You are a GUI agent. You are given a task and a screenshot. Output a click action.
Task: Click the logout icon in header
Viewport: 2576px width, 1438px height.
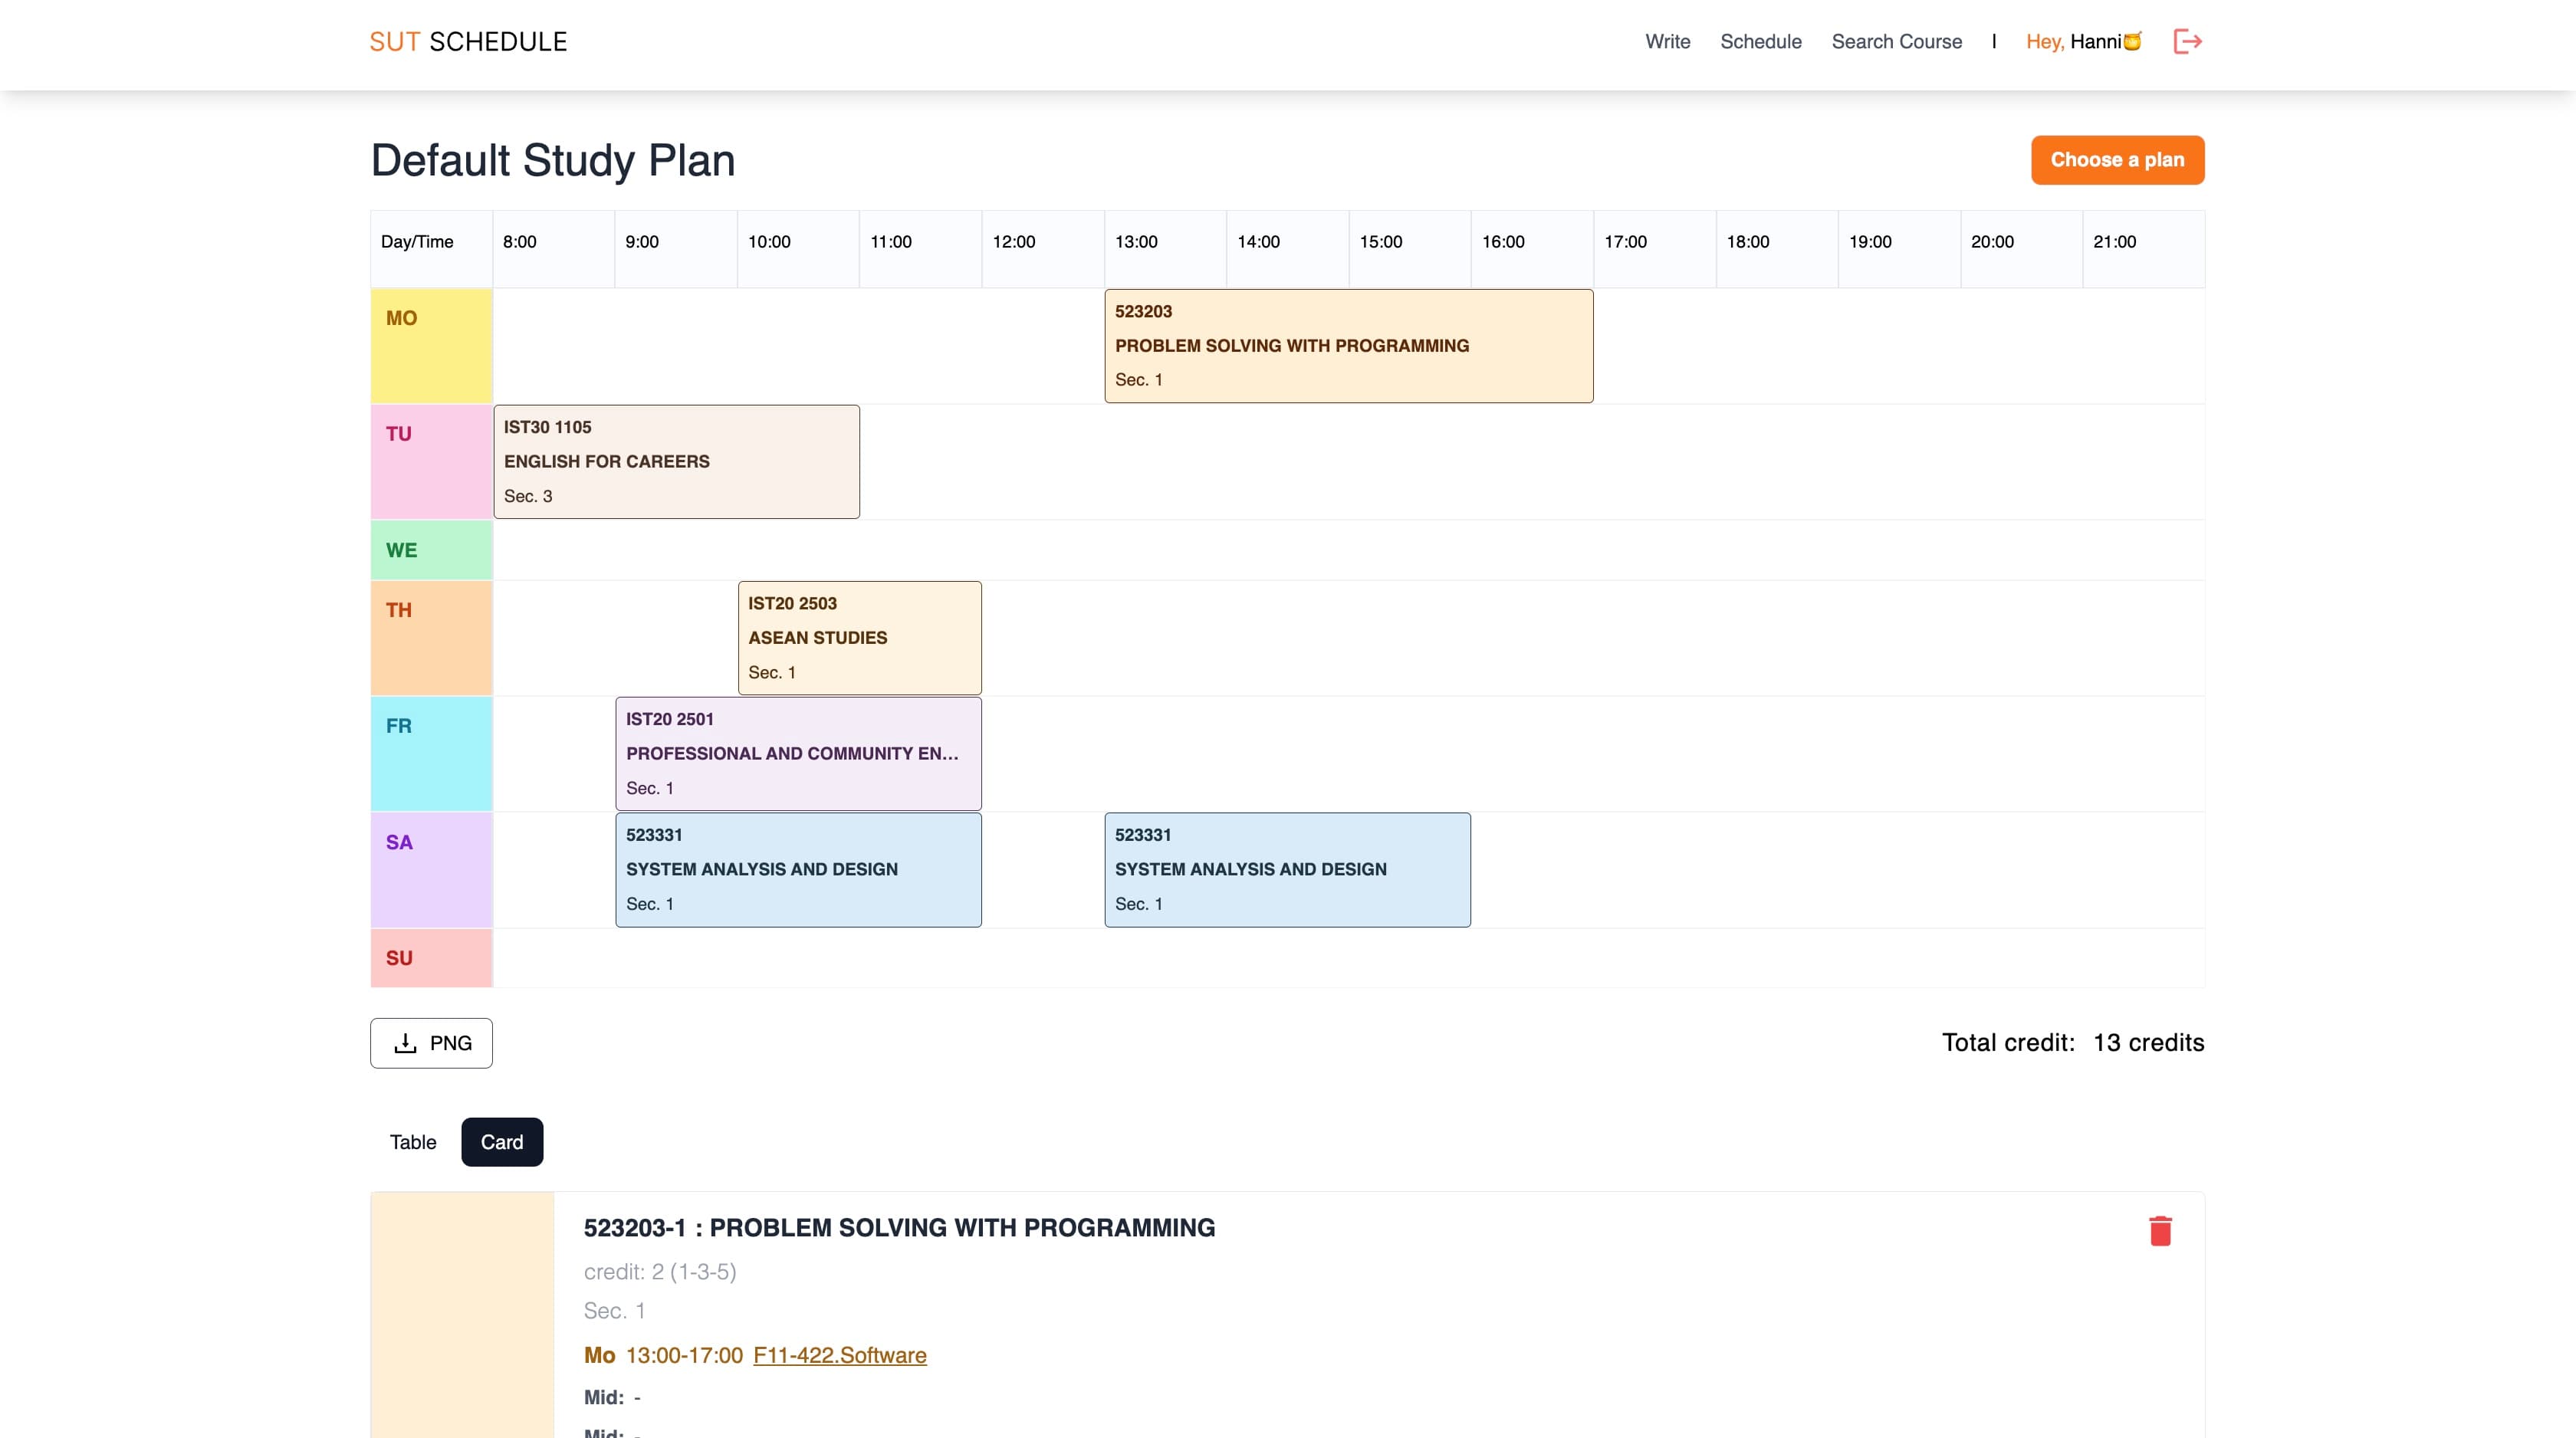[2187, 41]
